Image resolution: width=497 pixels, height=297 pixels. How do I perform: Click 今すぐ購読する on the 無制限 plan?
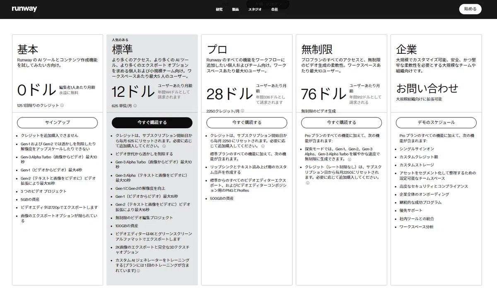pos(341,122)
